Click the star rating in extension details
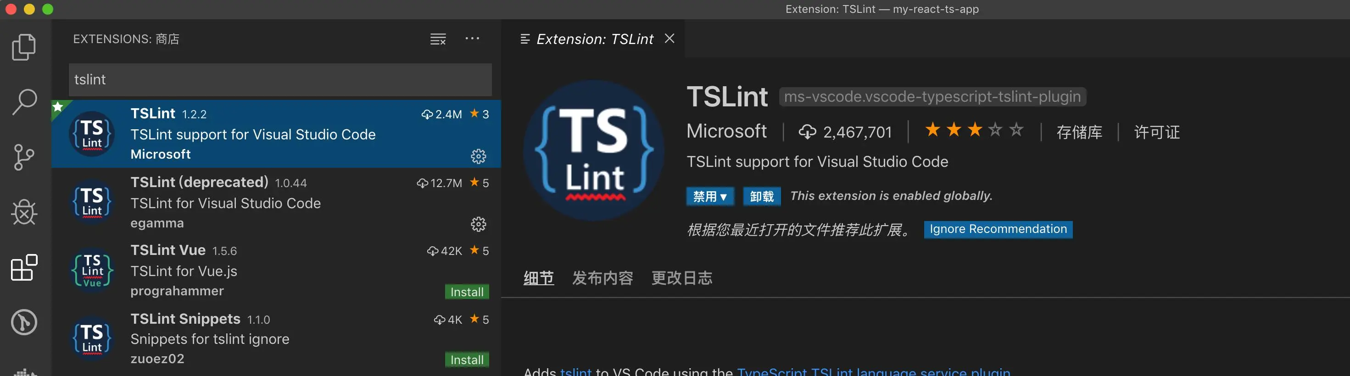 point(974,129)
